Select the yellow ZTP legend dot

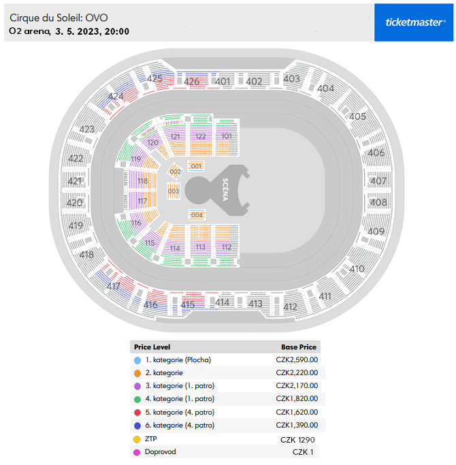point(137,440)
